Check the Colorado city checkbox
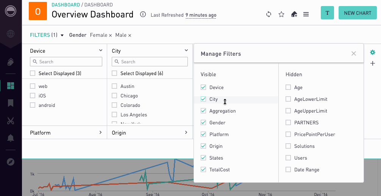Screen dimensions: 381x196 point(114,105)
